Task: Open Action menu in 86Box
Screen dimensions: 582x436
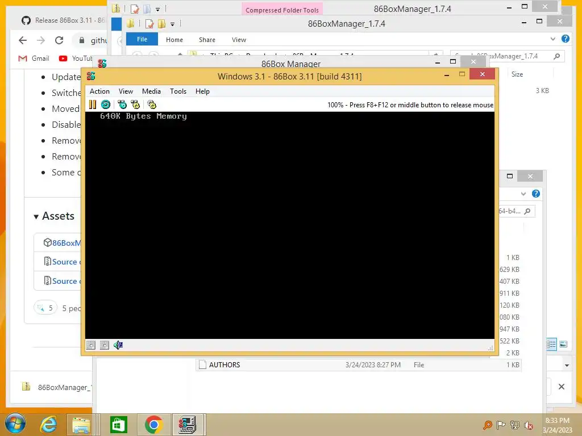Action: 99,91
